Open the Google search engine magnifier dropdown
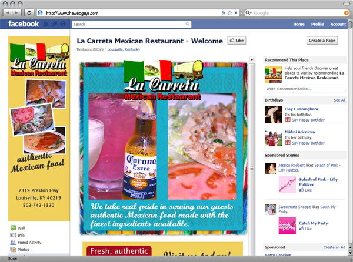 [x=248, y=13]
